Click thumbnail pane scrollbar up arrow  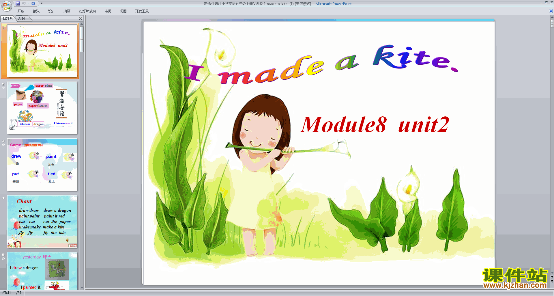click(82, 24)
